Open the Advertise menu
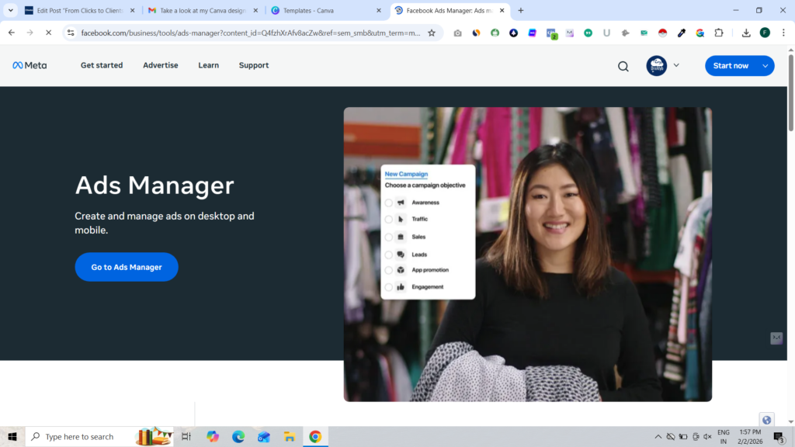Screen dimensions: 795x447 coord(160,66)
